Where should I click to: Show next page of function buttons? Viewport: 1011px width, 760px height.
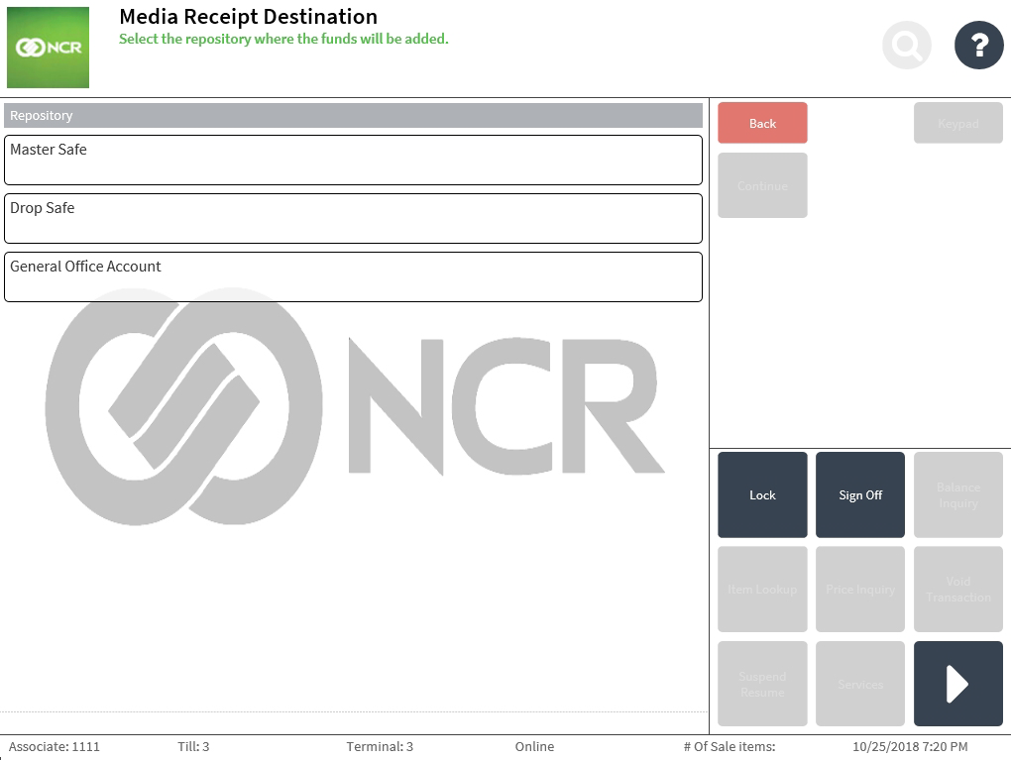coord(957,684)
